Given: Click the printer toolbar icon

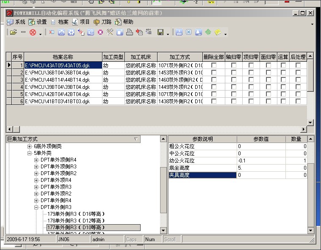Looking at the screenshot, I should pyautogui.click(x=130, y=32).
